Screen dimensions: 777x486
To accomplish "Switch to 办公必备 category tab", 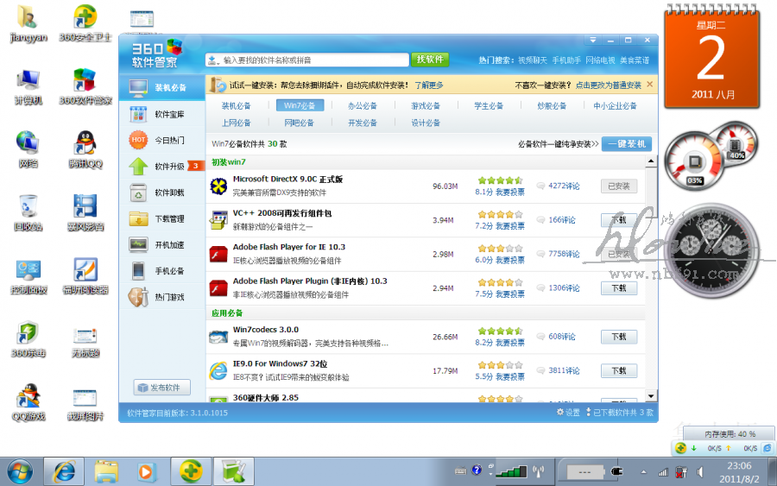I will pyautogui.click(x=363, y=106).
